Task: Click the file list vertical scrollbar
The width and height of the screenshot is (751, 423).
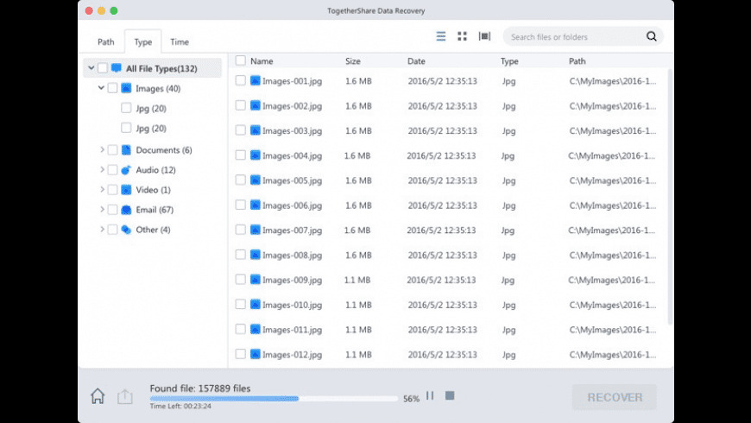Action: (670, 197)
